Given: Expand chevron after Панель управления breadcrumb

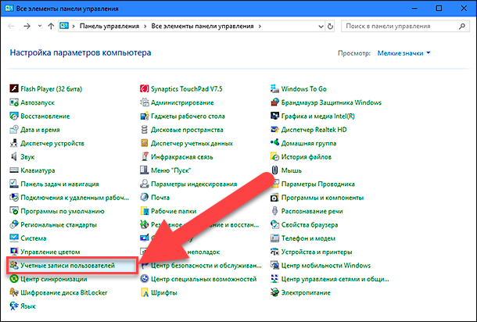Looking at the screenshot, I should click(145, 26).
